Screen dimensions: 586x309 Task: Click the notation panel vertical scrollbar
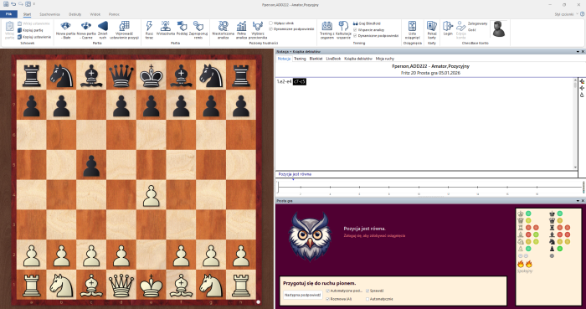pyautogui.click(x=575, y=123)
